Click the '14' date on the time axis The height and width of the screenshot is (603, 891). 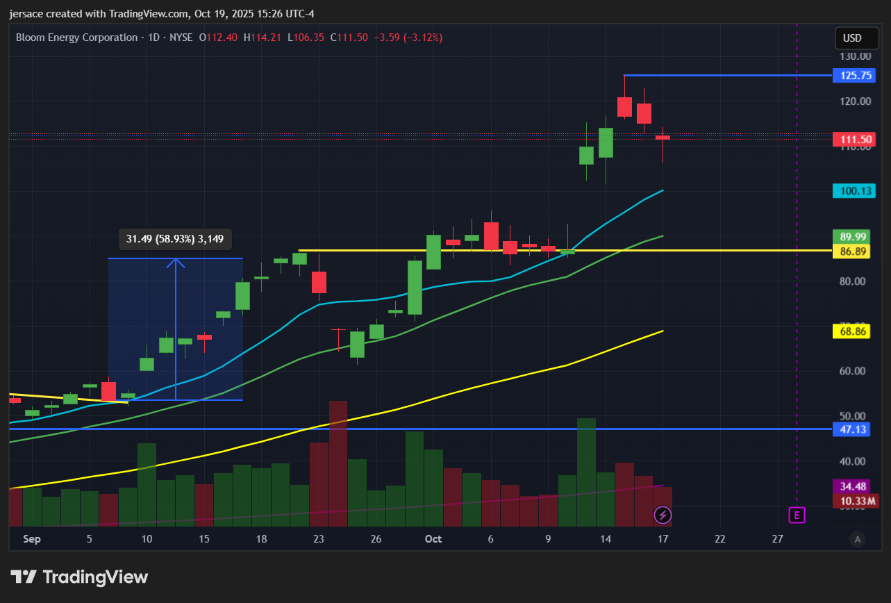606,538
